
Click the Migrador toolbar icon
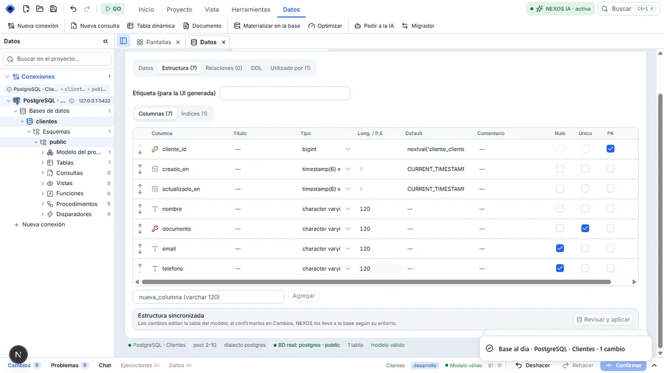click(x=405, y=26)
